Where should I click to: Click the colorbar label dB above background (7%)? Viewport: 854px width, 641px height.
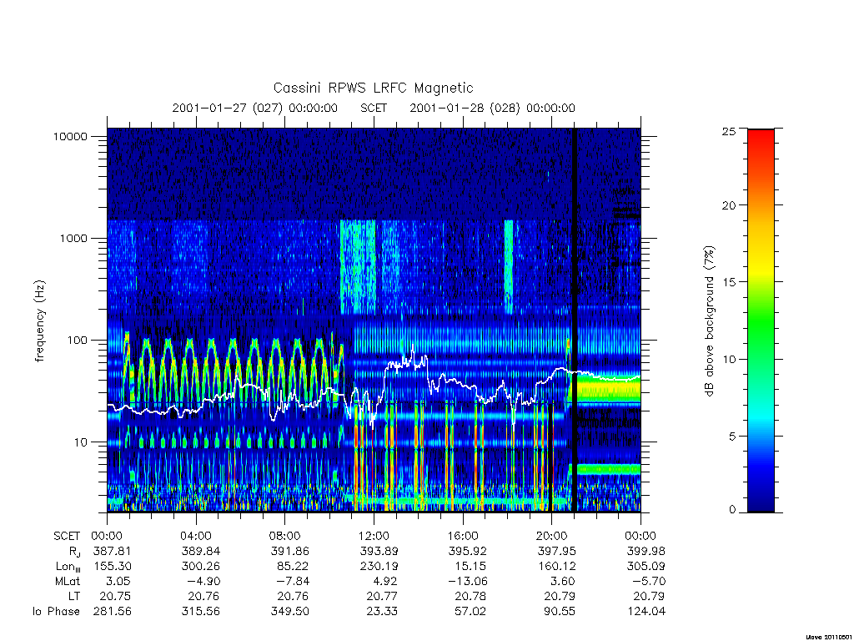click(709, 321)
